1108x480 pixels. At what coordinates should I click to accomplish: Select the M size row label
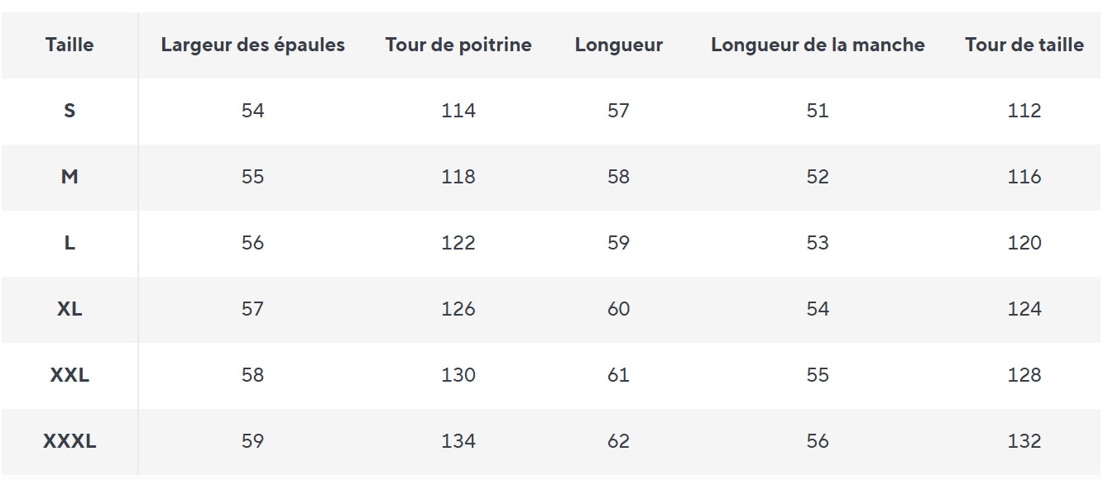click(x=70, y=177)
